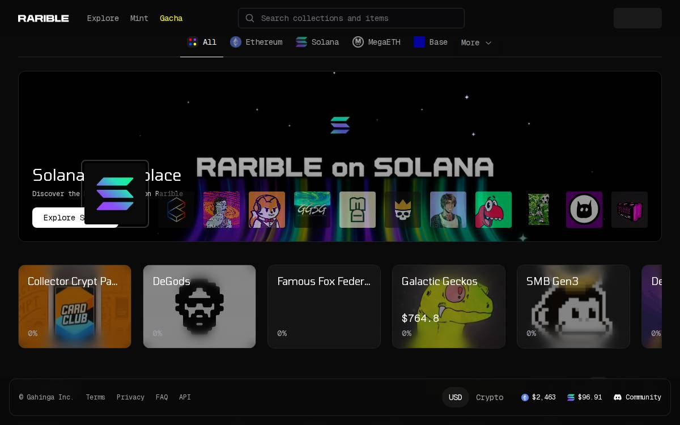Switch currency display to USD

[456, 397]
